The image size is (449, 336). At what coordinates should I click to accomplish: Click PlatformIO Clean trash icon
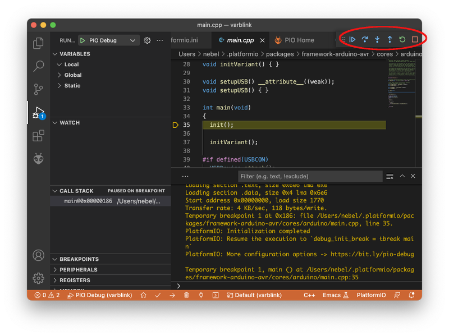point(186,295)
